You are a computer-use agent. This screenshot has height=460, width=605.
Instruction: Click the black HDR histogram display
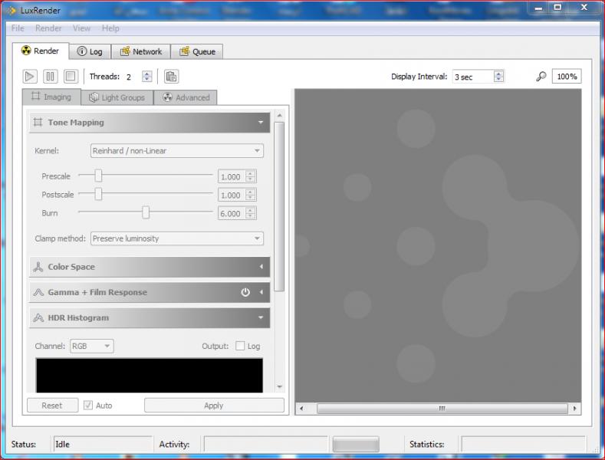pos(150,375)
